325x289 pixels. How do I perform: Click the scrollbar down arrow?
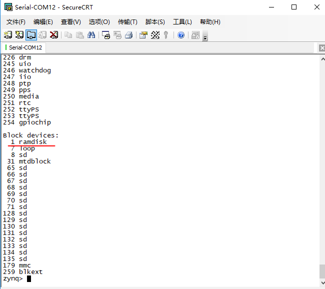tap(322, 282)
